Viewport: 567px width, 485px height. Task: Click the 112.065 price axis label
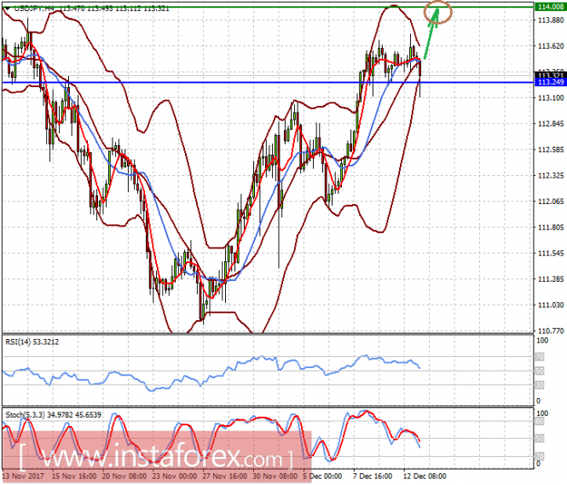(551, 202)
